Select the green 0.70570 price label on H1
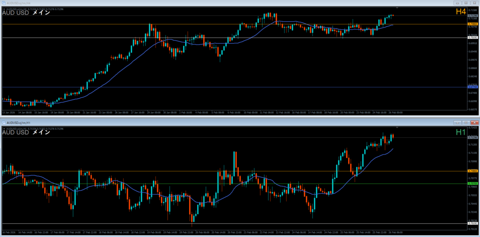The image size is (480, 237). pyautogui.click(x=472, y=184)
